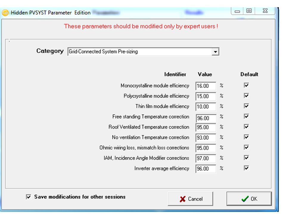Click the Cancel button
The image size is (286, 214).
(x=190, y=199)
